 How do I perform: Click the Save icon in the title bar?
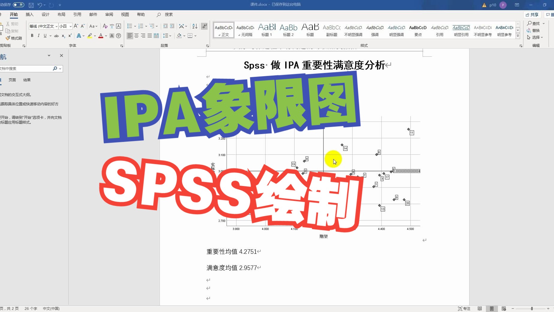(x=31, y=5)
